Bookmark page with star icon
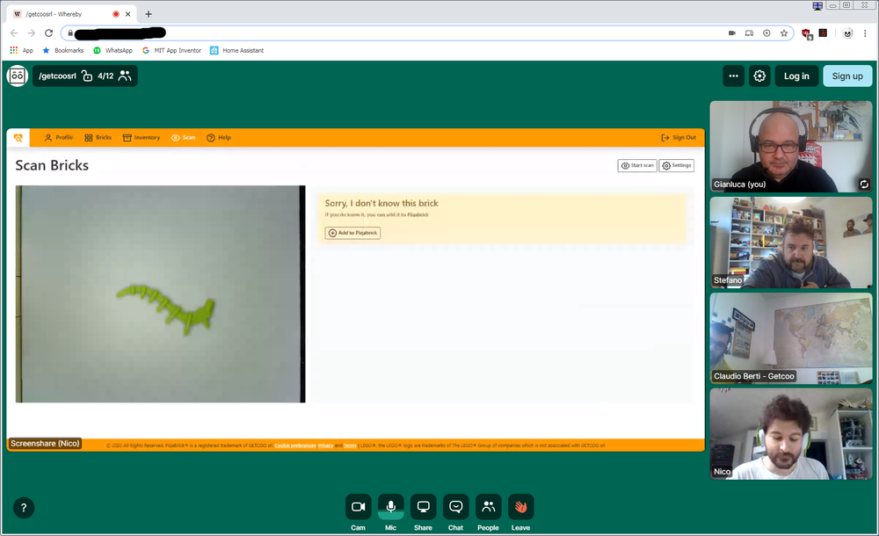Screen dimensions: 879x536 (784, 33)
